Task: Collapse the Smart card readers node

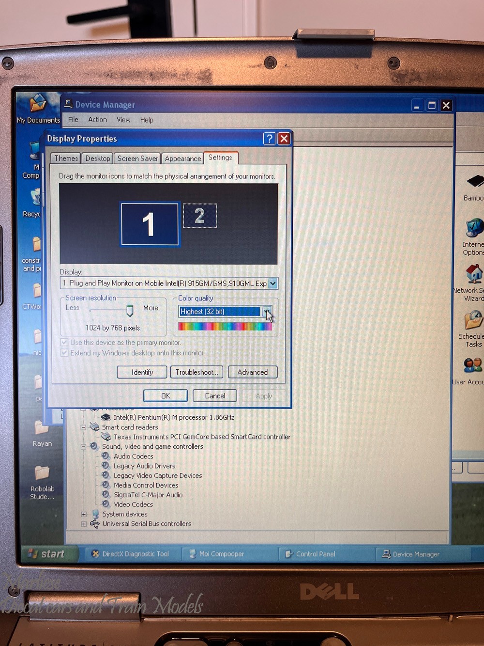Action: [x=84, y=427]
